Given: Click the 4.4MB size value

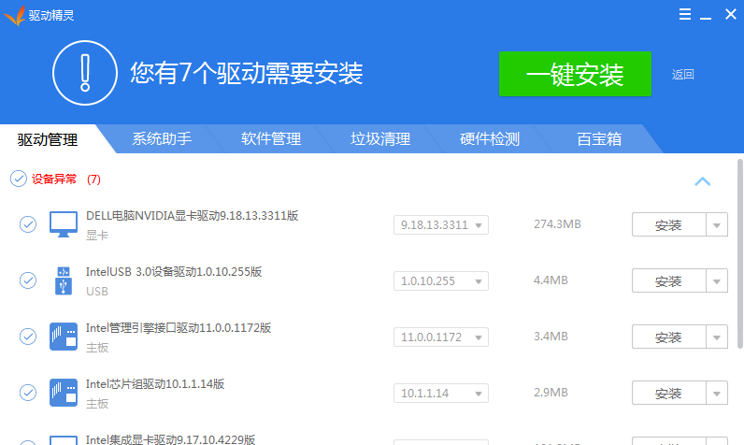Looking at the screenshot, I should tap(551, 280).
